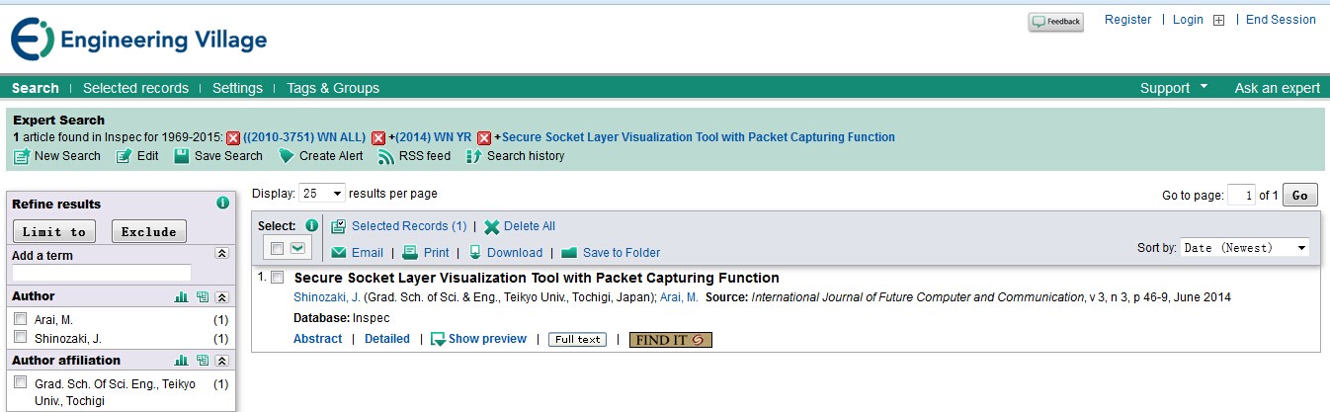1330x412 pixels.
Task: Click the Engineering Village logo
Action: click(x=138, y=41)
